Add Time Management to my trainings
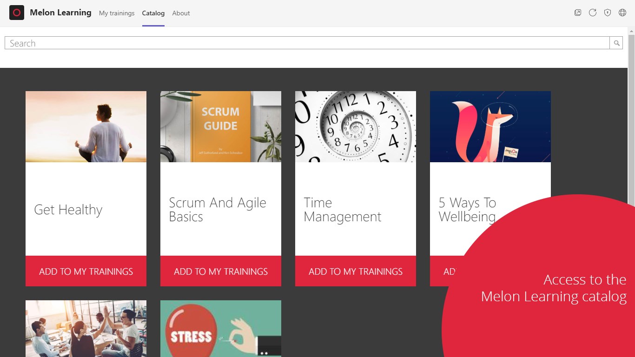 356,271
